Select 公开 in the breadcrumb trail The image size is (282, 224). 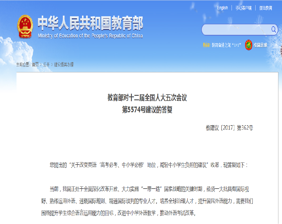pos(46,65)
